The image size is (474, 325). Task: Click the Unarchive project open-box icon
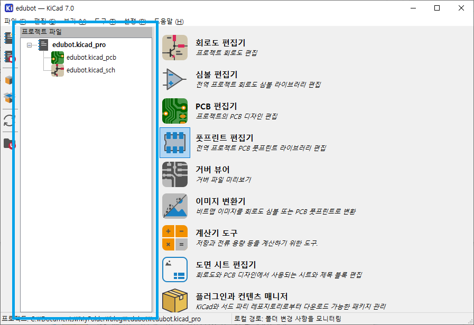8,98
